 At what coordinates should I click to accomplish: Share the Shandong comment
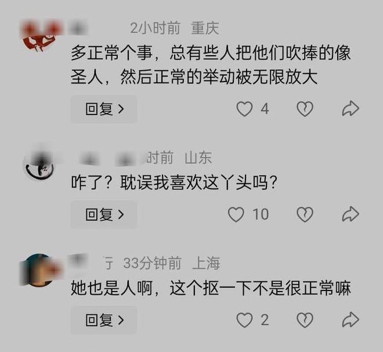[351, 214]
